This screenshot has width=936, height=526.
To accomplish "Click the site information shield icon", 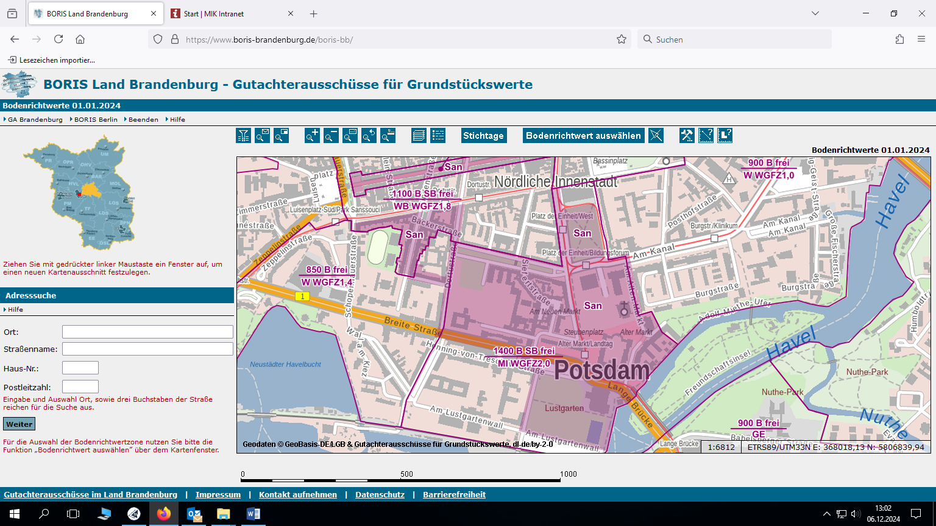I will (x=158, y=39).
